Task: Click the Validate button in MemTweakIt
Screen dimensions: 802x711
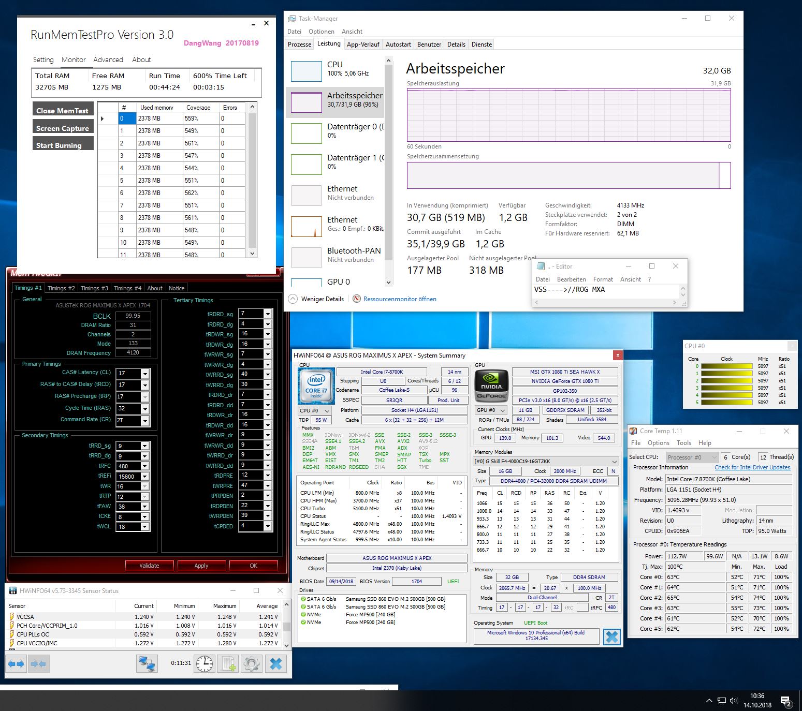Action: pyautogui.click(x=149, y=566)
